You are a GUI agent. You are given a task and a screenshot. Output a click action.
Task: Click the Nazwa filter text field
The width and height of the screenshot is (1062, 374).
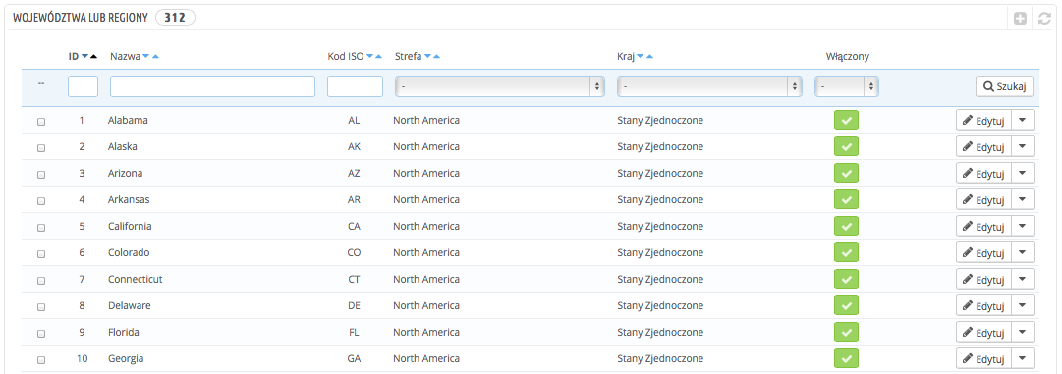(212, 86)
